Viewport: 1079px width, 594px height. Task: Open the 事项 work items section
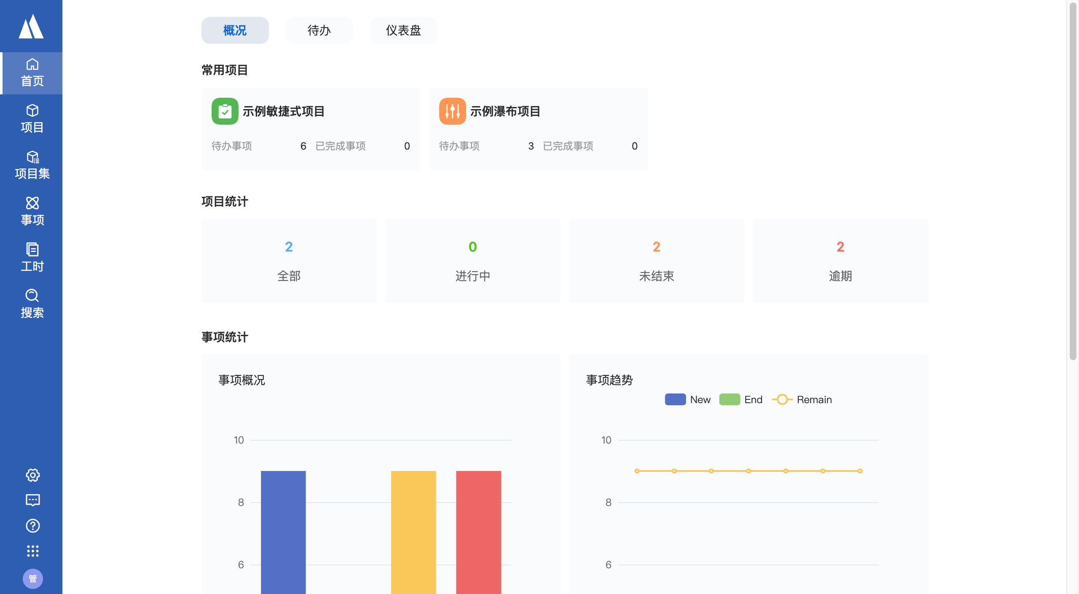click(32, 211)
